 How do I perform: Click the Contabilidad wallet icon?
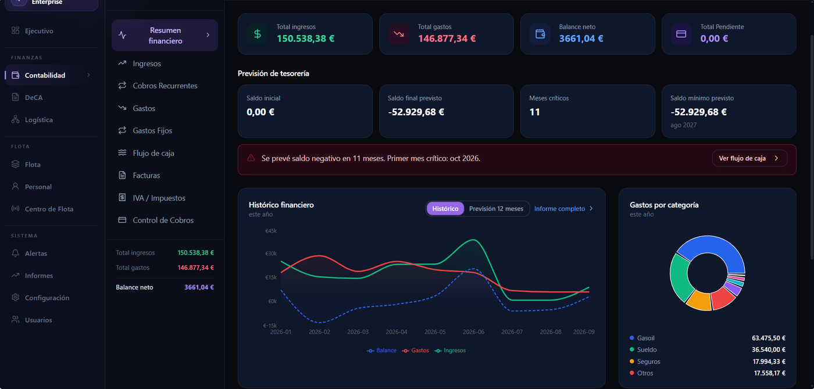(16, 75)
